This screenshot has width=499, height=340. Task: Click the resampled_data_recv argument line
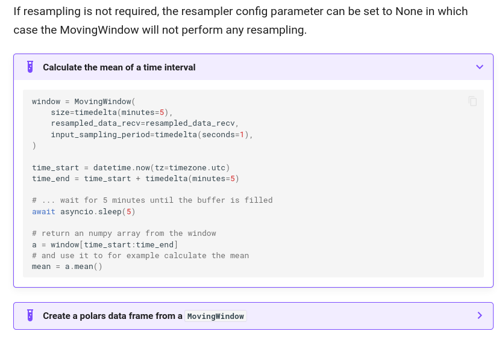click(145, 123)
